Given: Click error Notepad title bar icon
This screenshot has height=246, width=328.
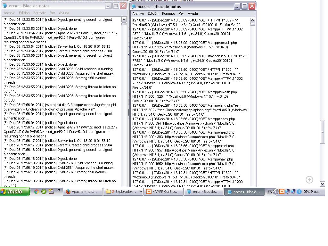Looking at the screenshot, I should click(5, 6).
